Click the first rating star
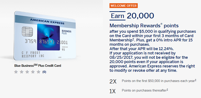This screenshot has height=98, width=201. tap(16, 72)
